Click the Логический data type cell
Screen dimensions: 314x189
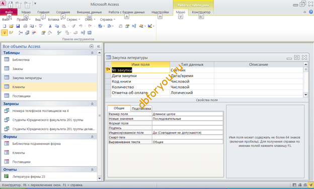(x=192, y=93)
